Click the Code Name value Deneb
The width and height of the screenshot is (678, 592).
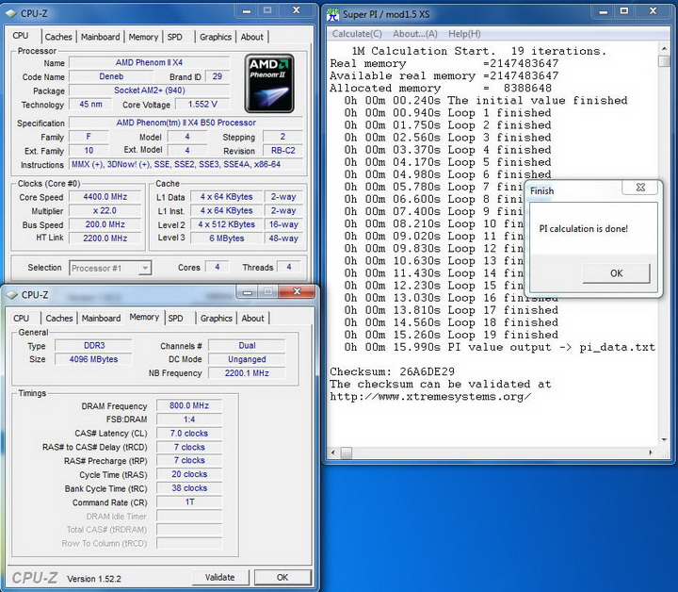[x=111, y=76]
